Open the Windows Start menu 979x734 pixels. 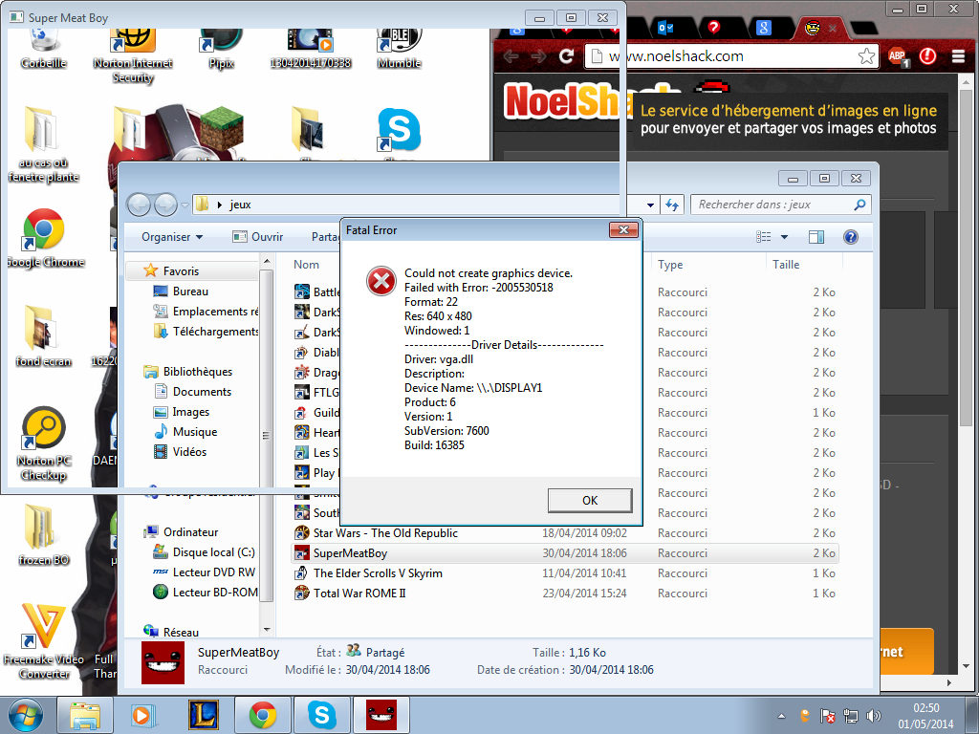(26, 715)
